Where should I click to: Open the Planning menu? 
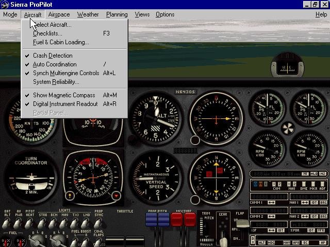pyautogui.click(x=117, y=14)
